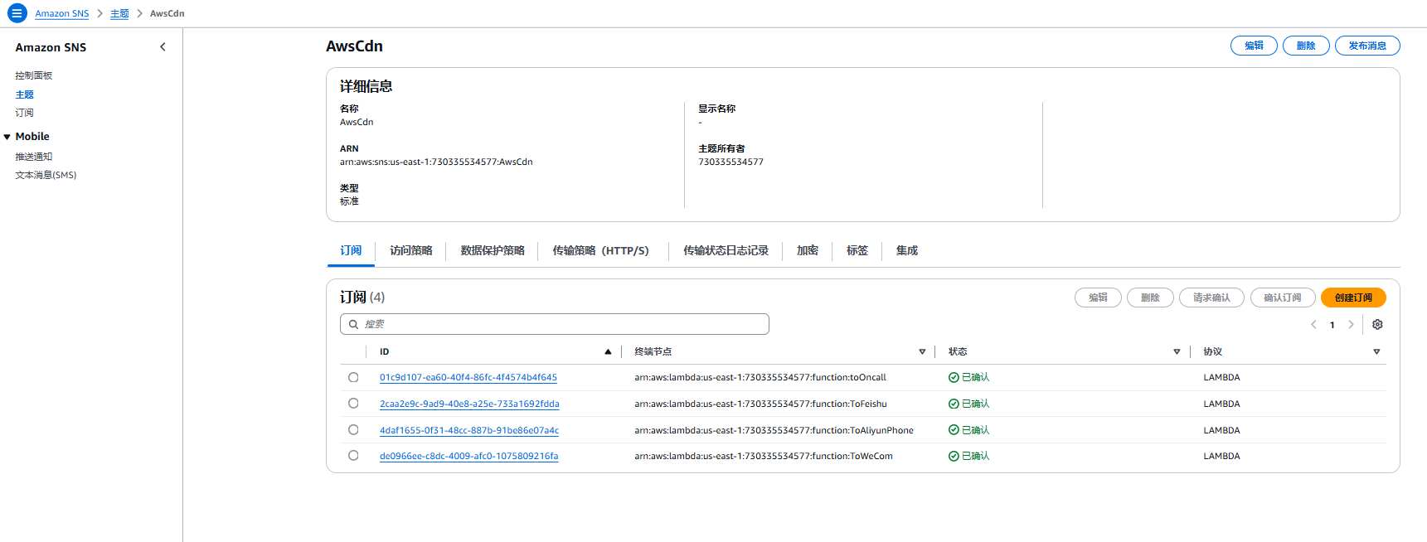
Task: Select subscription 01c9d107 radio button
Action: [x=353, y=377]
